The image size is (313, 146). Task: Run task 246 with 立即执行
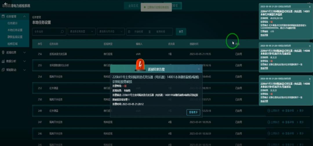[274, 134]
